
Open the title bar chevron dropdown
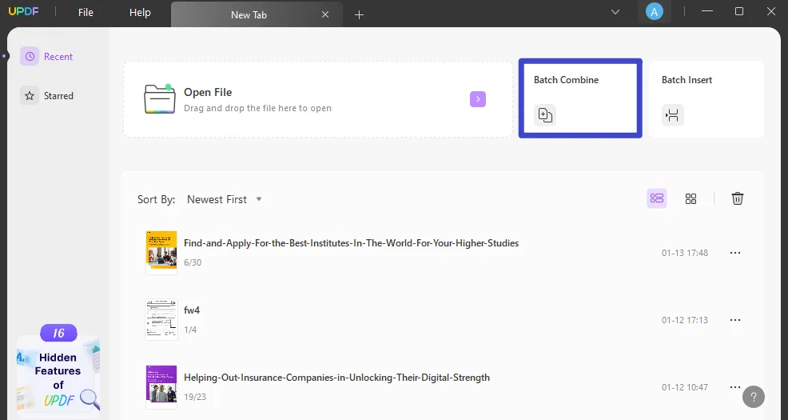[x=615, y=12]
